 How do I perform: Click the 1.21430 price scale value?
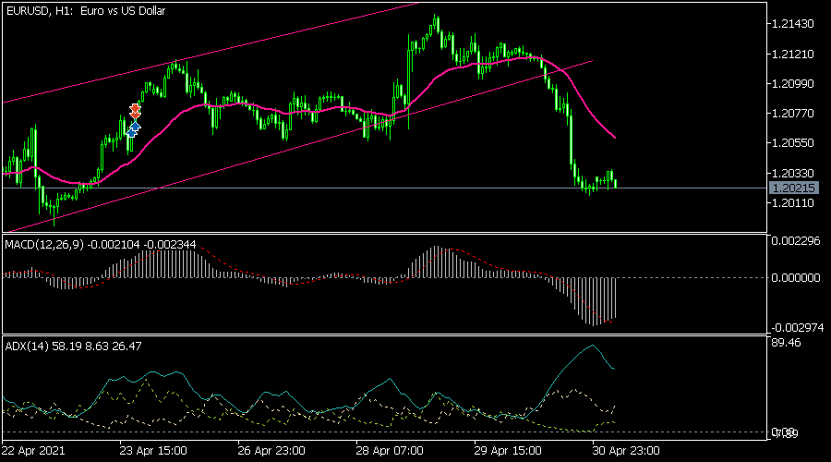[793, 24]
